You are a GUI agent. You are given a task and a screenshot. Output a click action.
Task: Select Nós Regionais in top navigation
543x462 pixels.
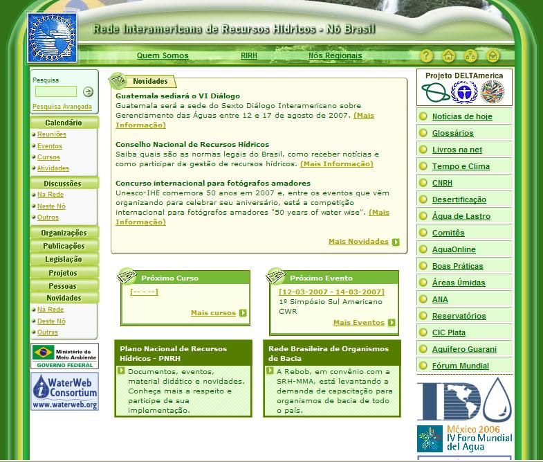[335, 55]
